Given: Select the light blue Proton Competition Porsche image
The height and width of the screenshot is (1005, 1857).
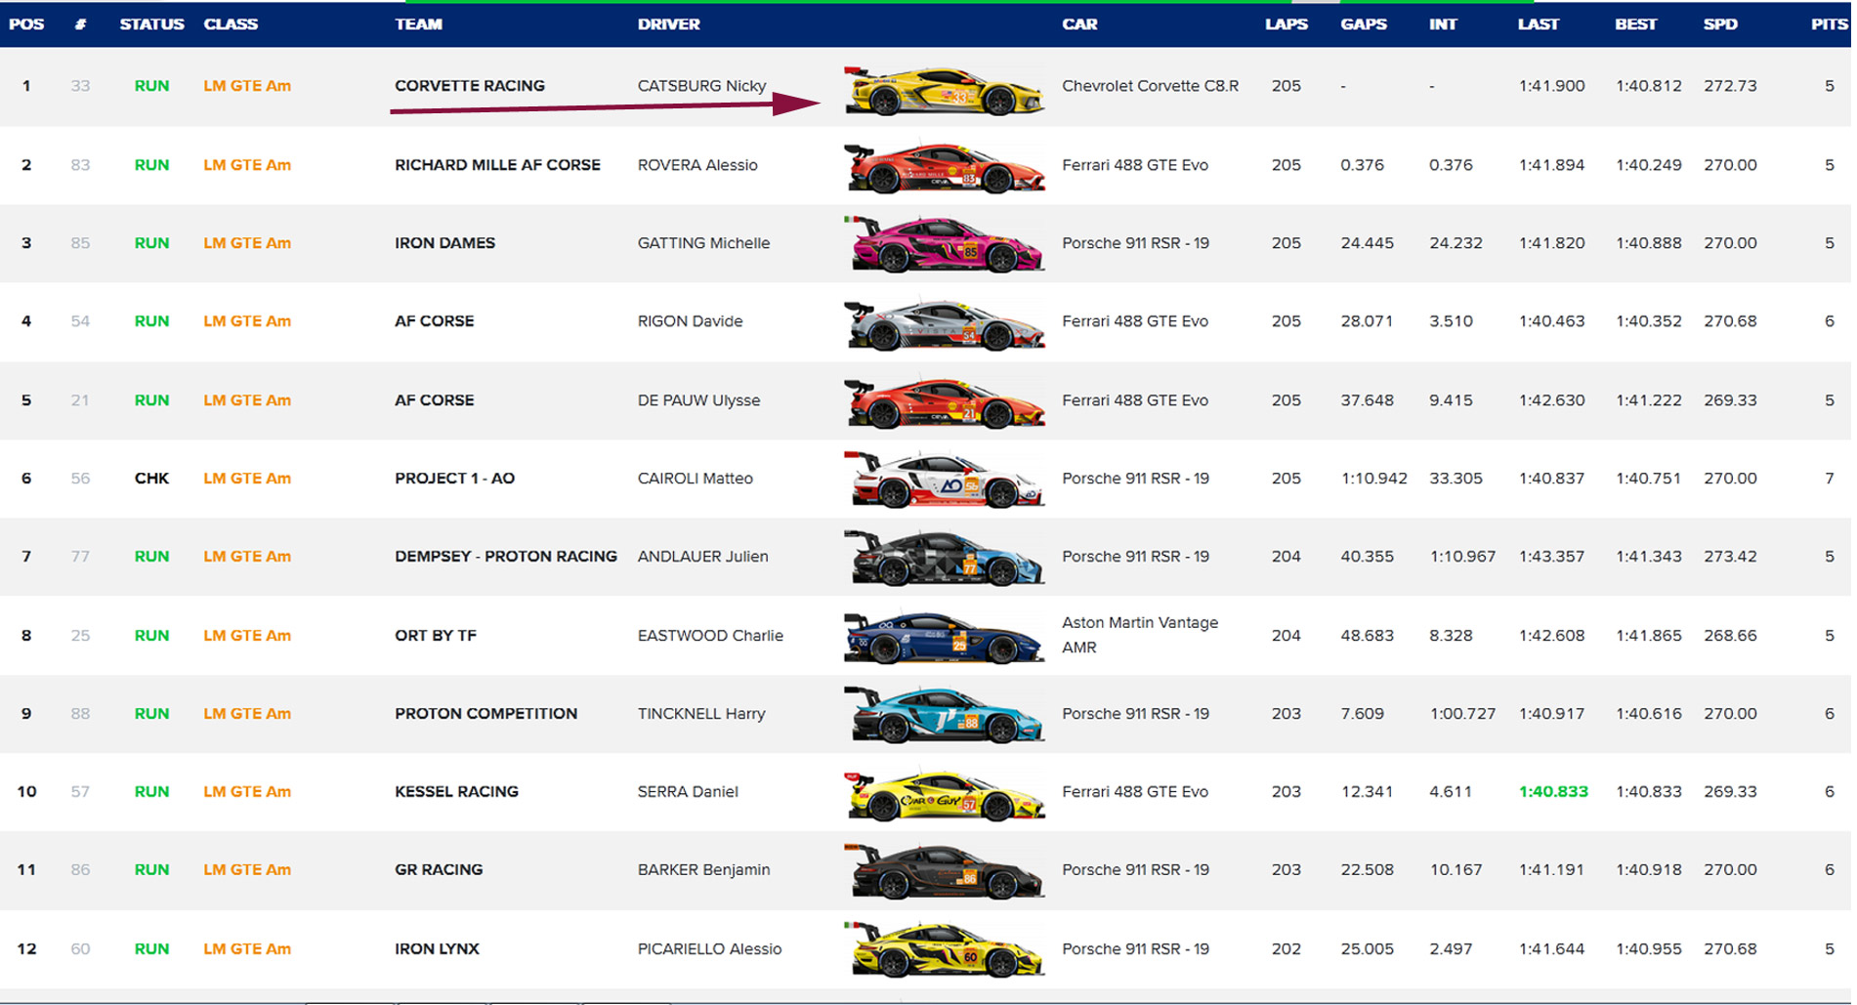Looking at the screenshot, I should [944, 716].
